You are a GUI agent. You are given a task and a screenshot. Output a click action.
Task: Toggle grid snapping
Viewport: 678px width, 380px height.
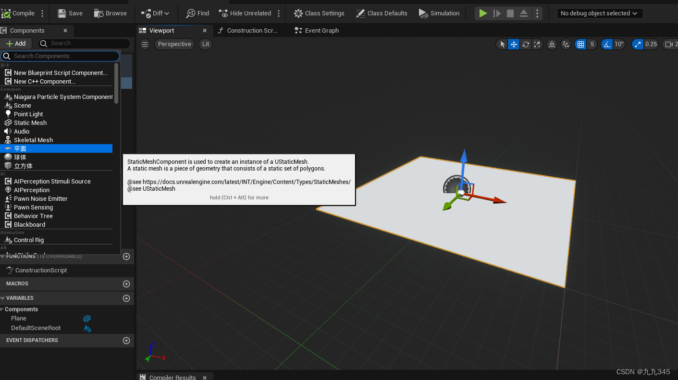(x=580, y=44)
